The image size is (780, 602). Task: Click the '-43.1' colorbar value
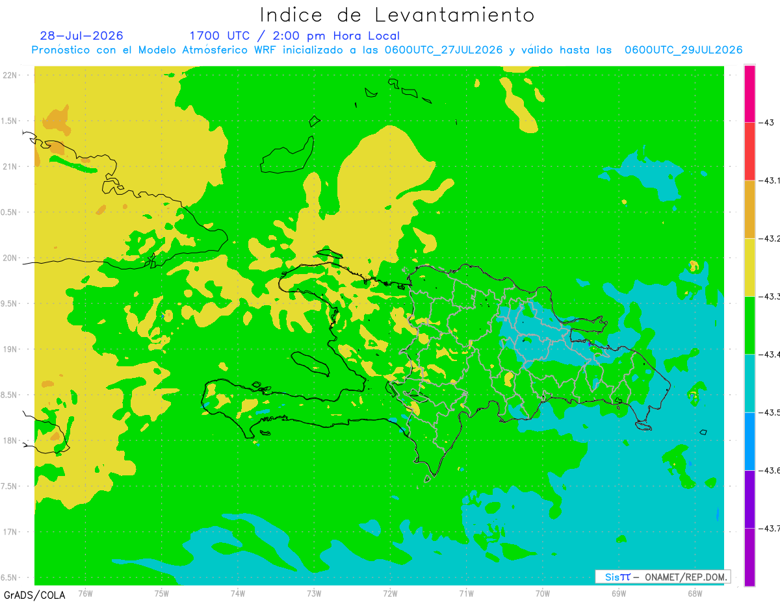click(x=770, y=181)
